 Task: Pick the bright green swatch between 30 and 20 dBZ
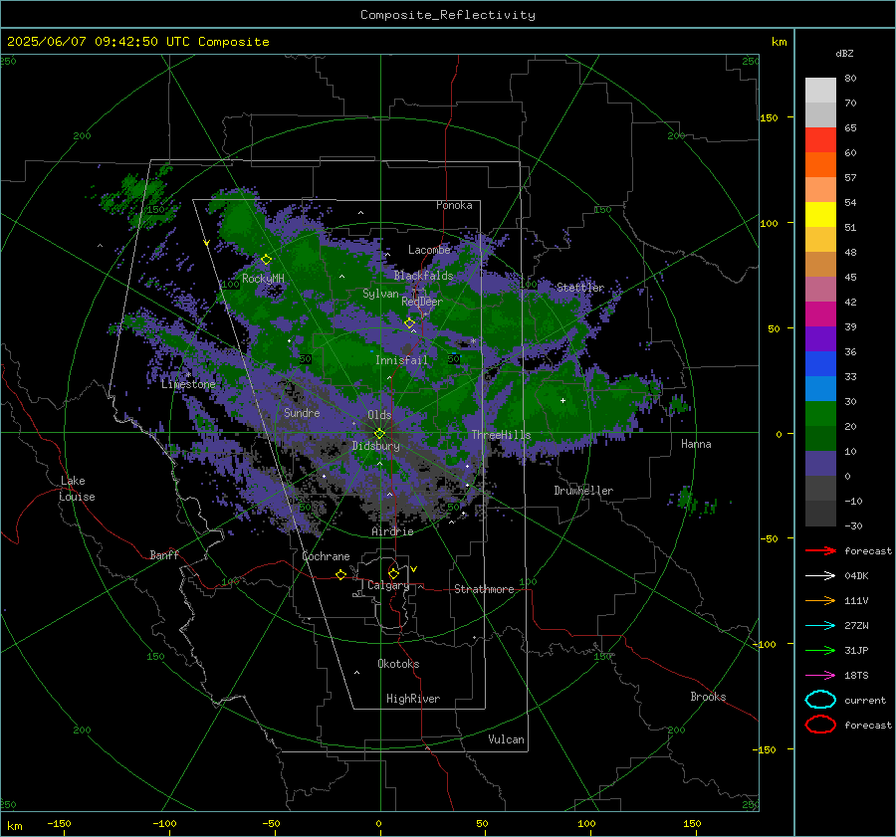(x=820, y=414)
